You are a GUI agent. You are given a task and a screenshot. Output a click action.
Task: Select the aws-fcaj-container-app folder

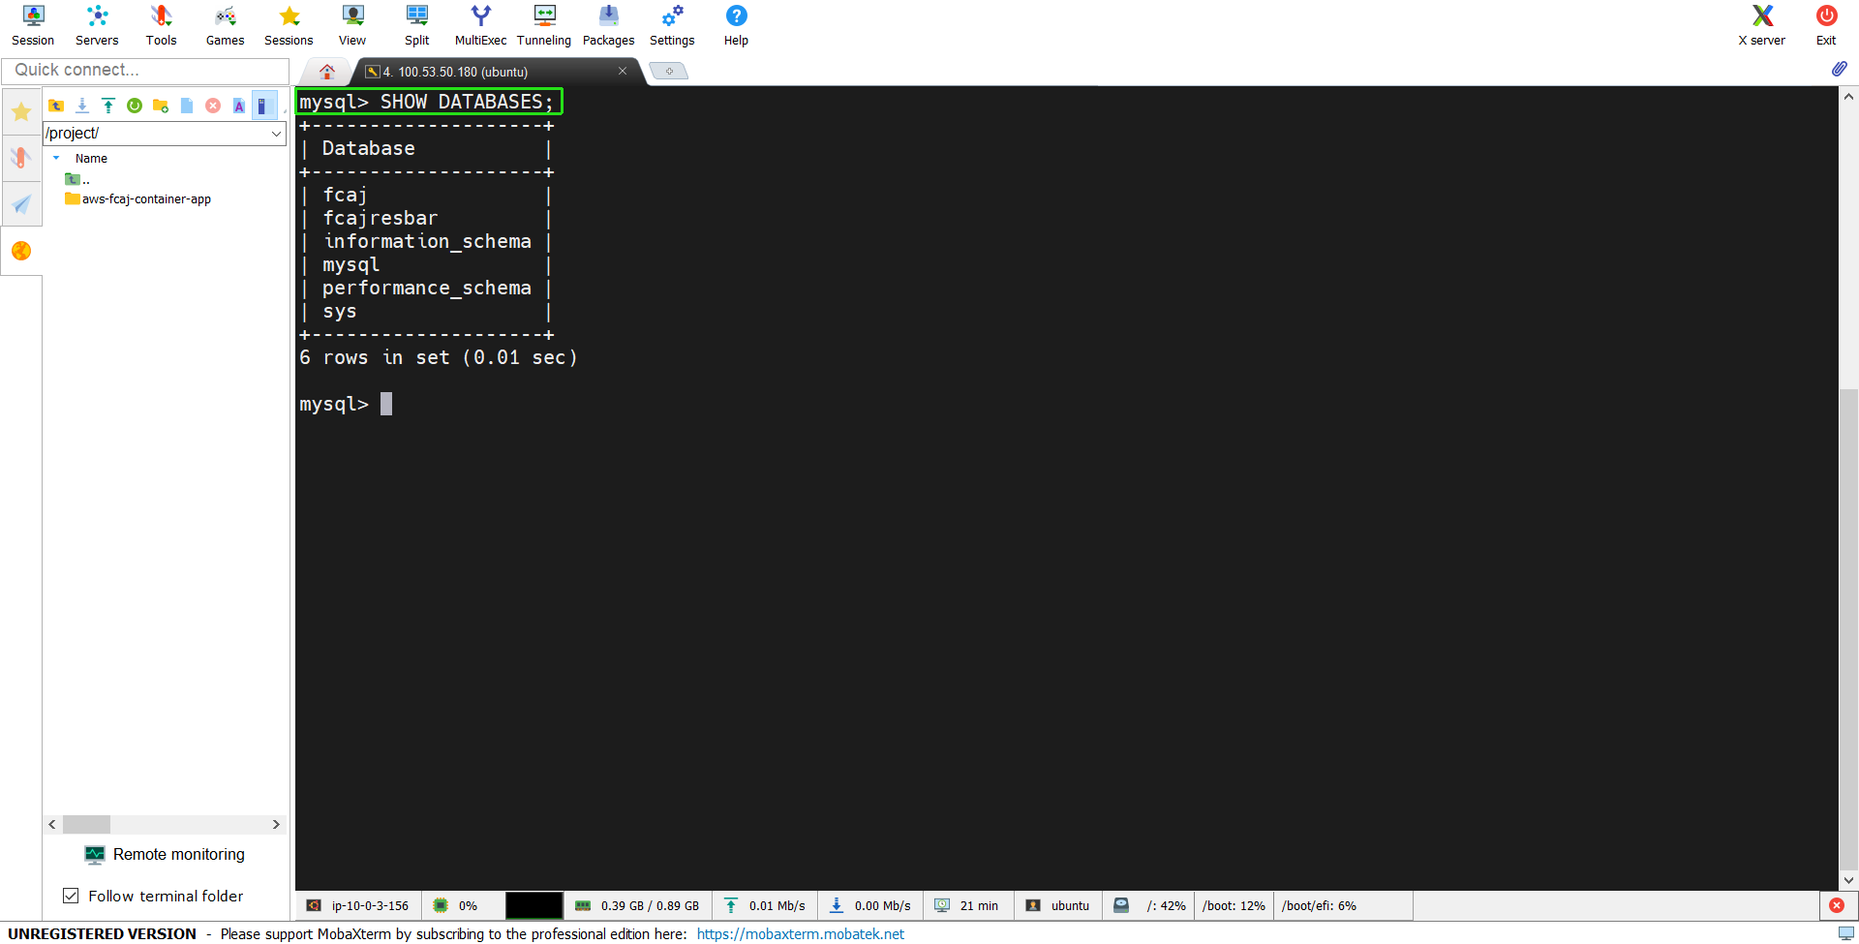pos(137,198)
